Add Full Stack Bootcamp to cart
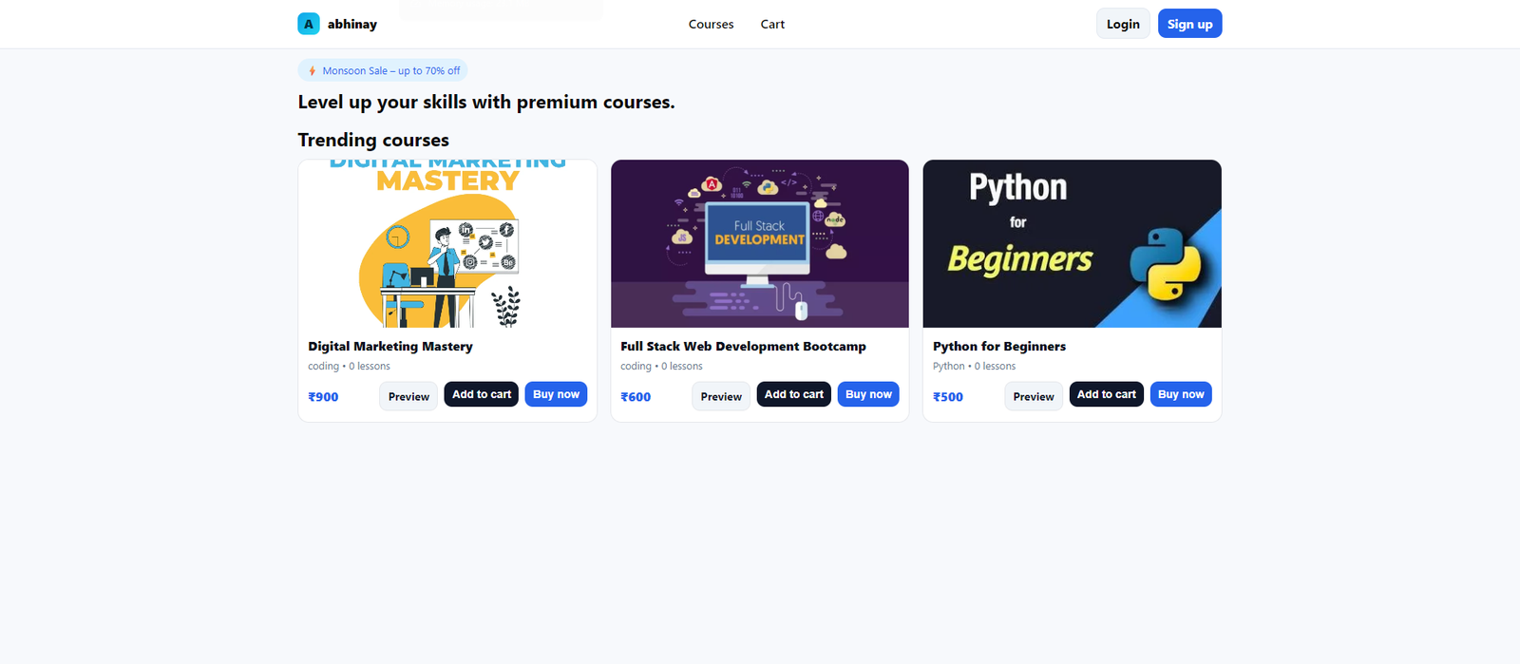This screenshot has height=664, width=1520. pyautogui.click(x=793, y=394)
